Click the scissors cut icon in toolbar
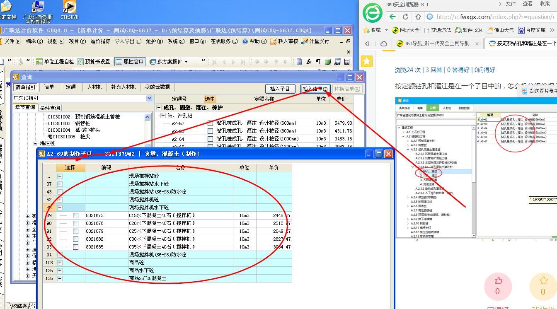 [21, 62]
